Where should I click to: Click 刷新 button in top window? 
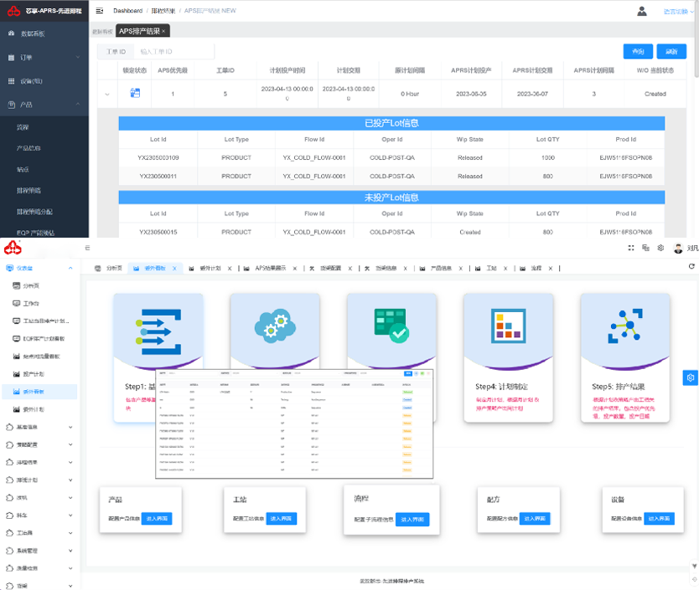671,51
